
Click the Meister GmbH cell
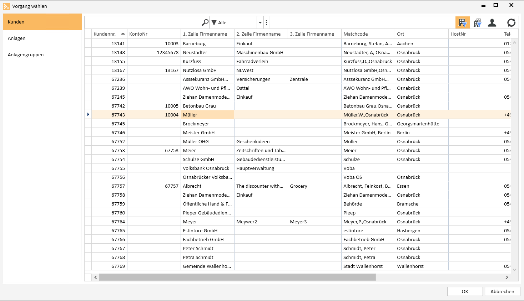point(207,133)
